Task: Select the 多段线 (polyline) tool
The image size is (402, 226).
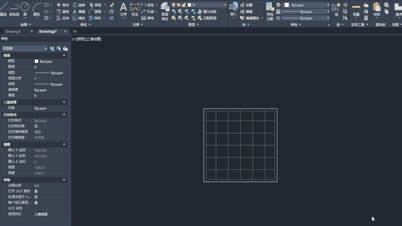Action: [14, 9]
